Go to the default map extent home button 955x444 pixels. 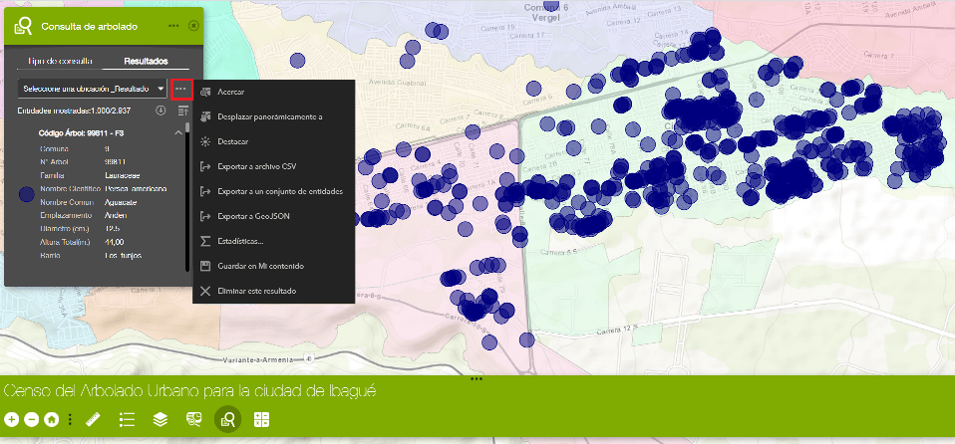(x=51, y=420)
